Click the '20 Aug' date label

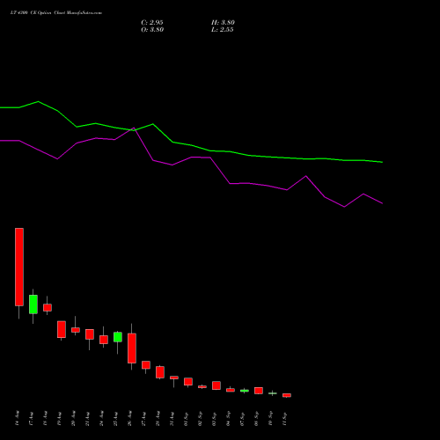[x=73, y=418]
